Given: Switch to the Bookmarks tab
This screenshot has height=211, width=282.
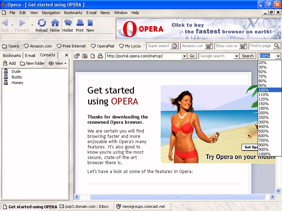Looking at the screenshot, I should (12, 56).
